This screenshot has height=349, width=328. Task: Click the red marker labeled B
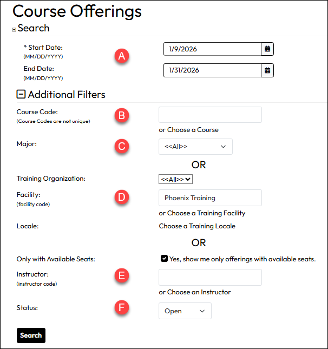pyautogui.click(x=123, y=115)
